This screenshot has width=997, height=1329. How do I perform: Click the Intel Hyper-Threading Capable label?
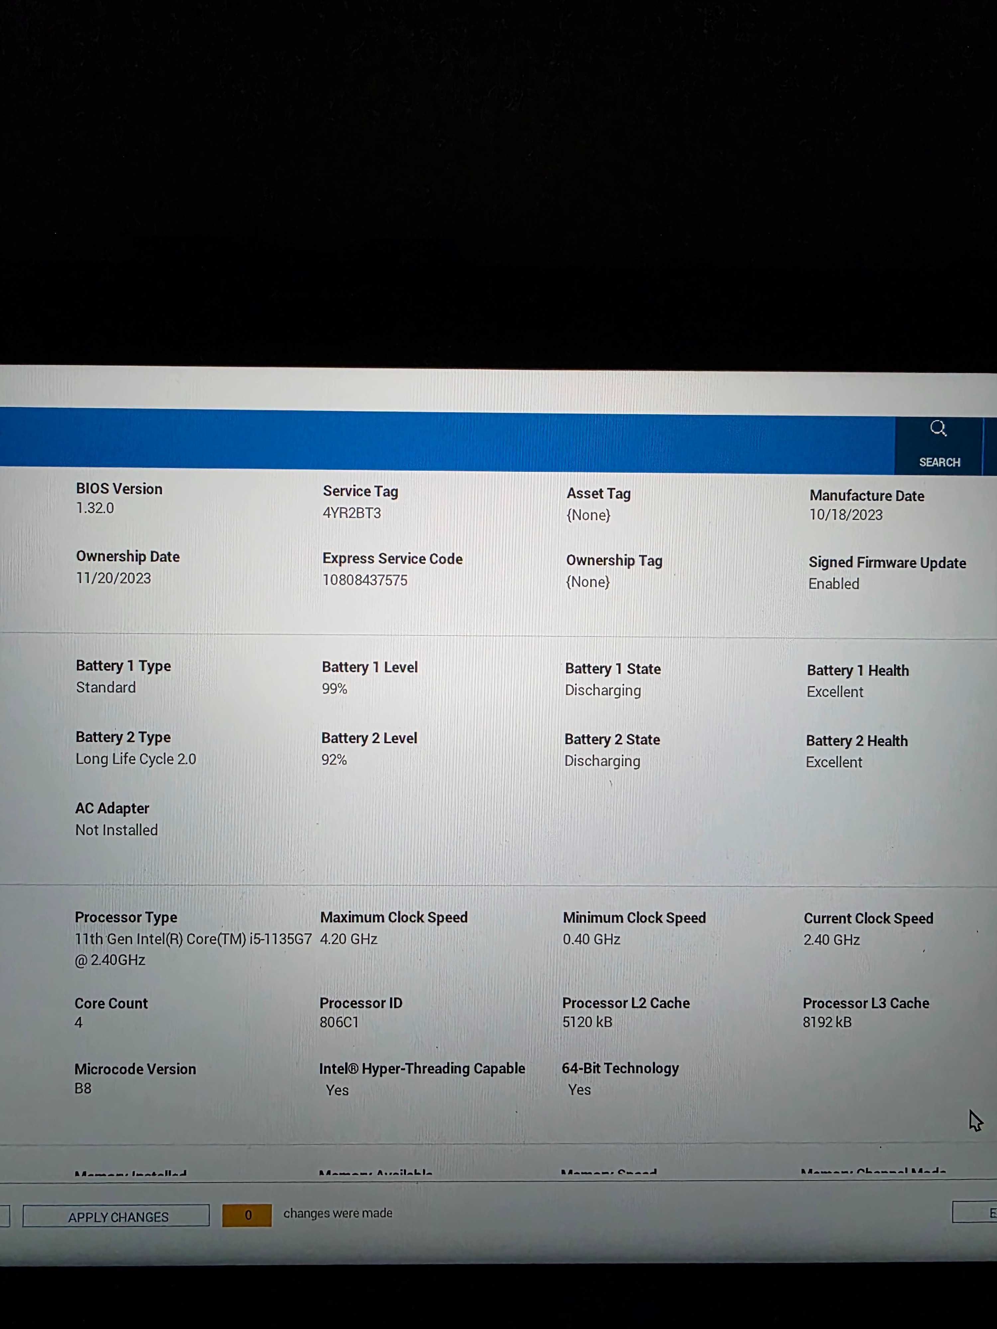[x=422, y=1069]
